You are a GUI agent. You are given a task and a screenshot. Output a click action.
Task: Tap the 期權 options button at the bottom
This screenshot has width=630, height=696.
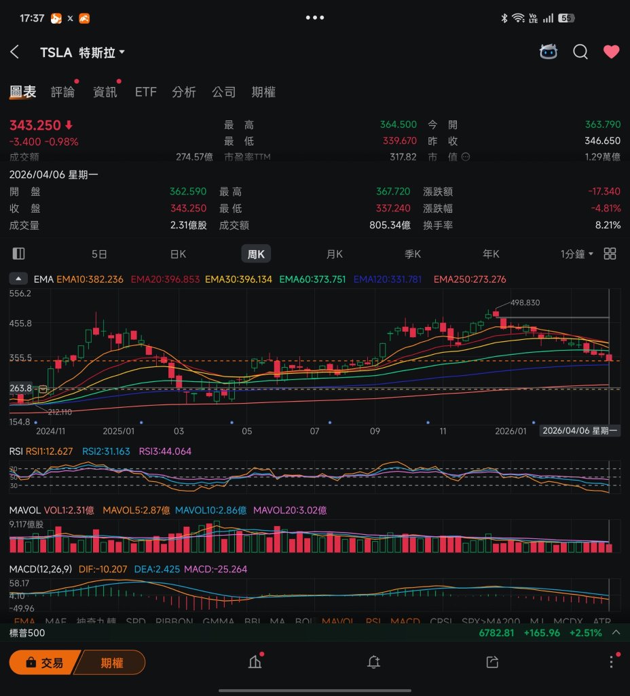tap(111, 663)
